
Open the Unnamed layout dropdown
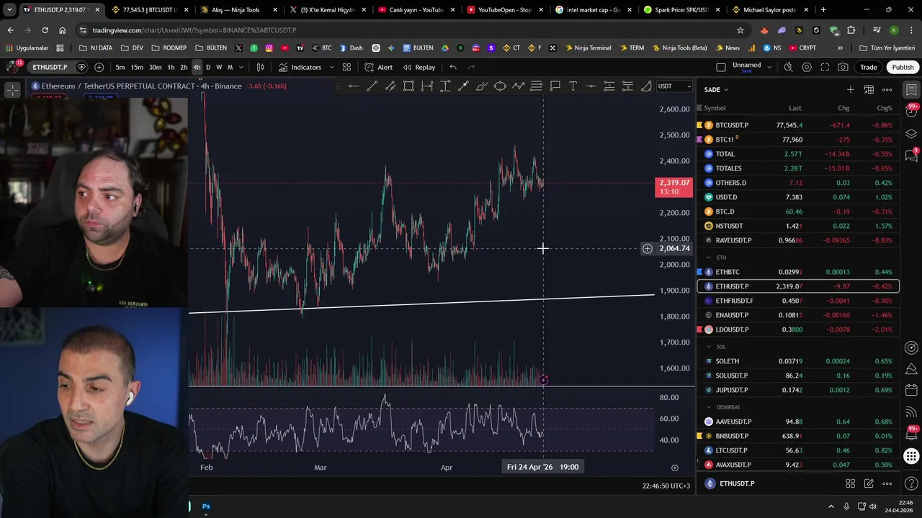(769, 66)
